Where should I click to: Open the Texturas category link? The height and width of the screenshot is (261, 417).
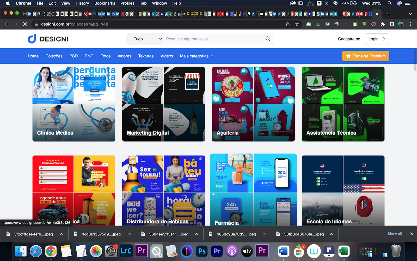tap(146, 56)
